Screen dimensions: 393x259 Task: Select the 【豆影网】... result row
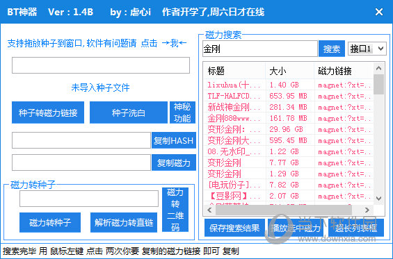coord(288,196)
